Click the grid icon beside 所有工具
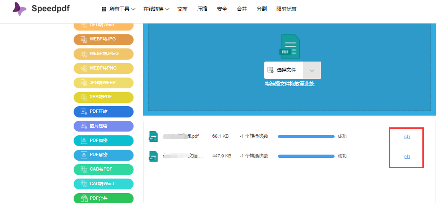437x203 pixels. (x=104, y=9)
